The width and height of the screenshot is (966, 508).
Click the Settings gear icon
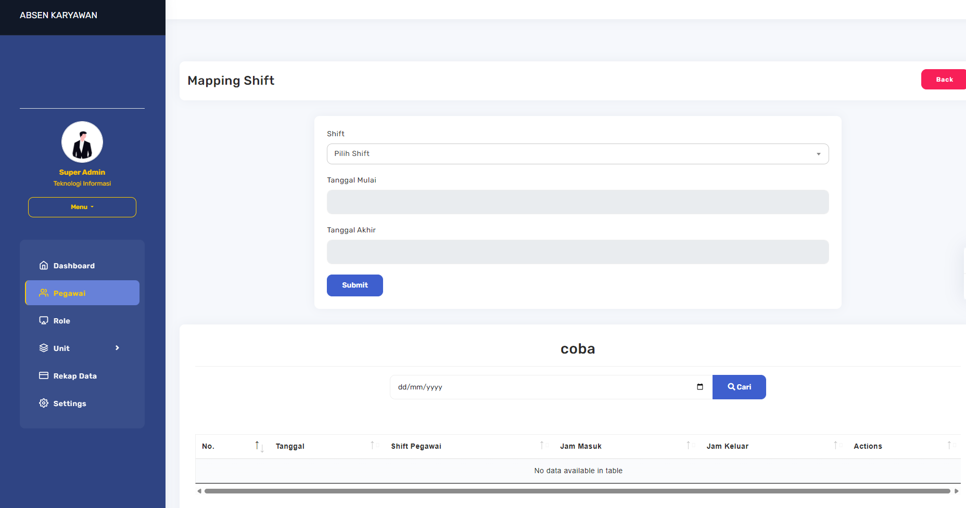tap(44, 403)
